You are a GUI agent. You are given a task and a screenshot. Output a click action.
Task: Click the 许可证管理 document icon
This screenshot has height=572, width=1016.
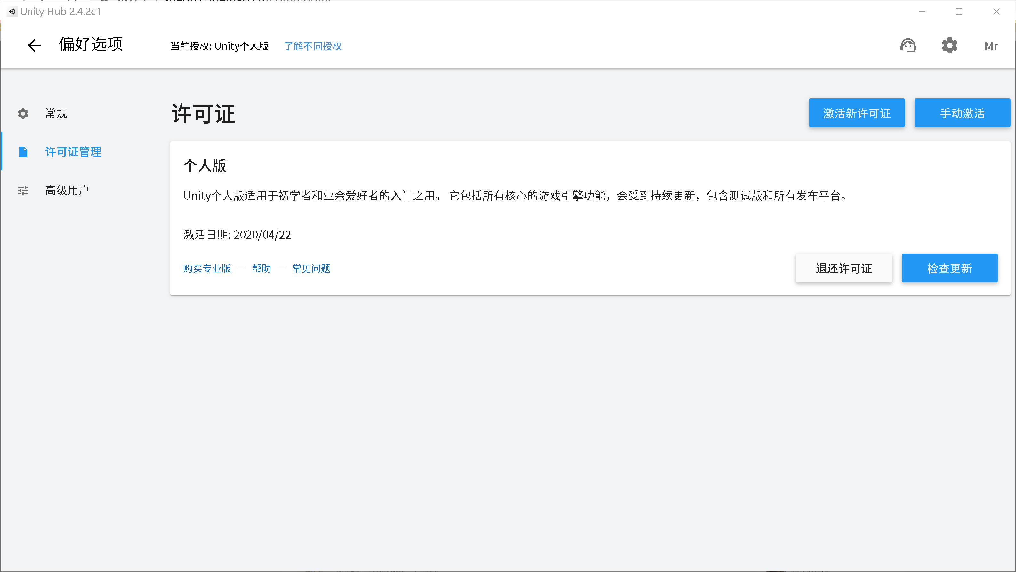pos(23,152)
